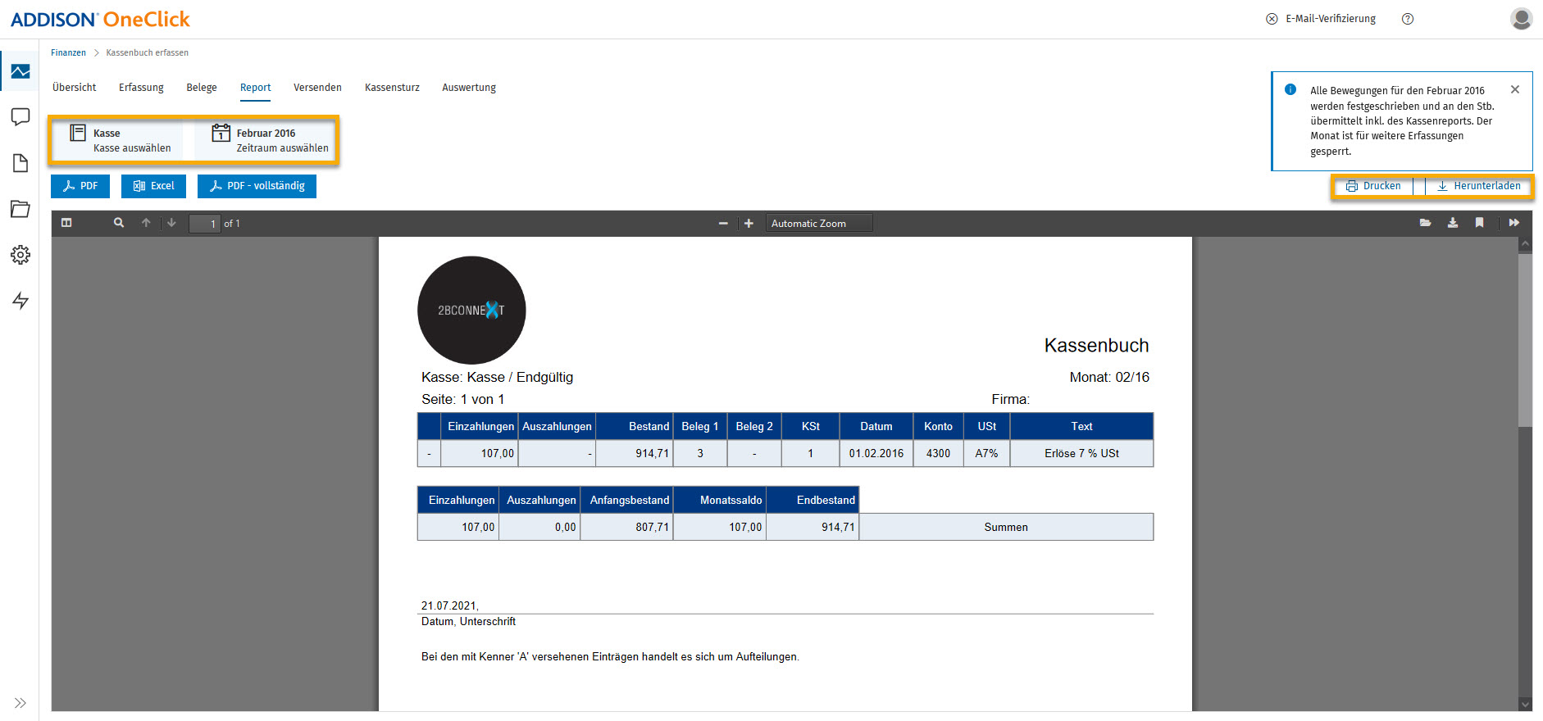Viewport: 1543px width, 721px height.
Task: Click open file icon in PDF toolbar
Action: pyautogui.click(x=1426, y=223)
